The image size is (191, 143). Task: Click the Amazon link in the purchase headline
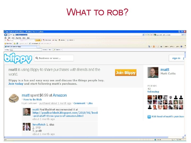coord(60,95)
